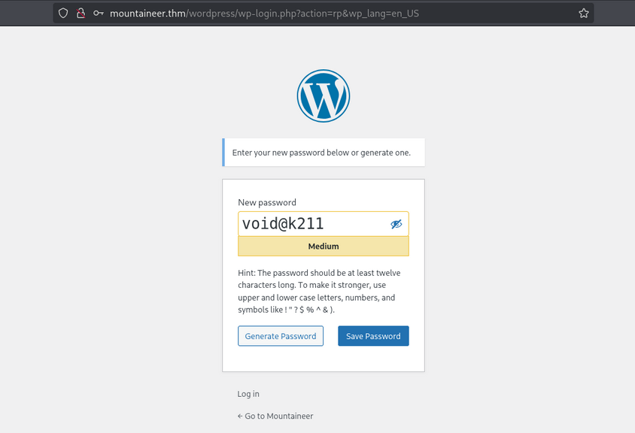635x433 pixels.
Task: Hide the password with the eye icon
Action: pos(396,224)
